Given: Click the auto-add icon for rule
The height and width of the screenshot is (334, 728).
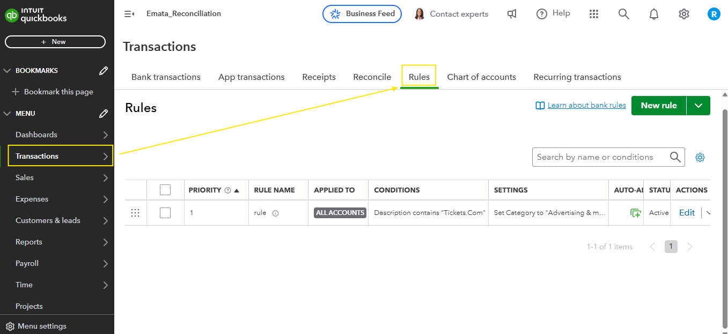Looking at the screenshot, I should pos(635,213).
